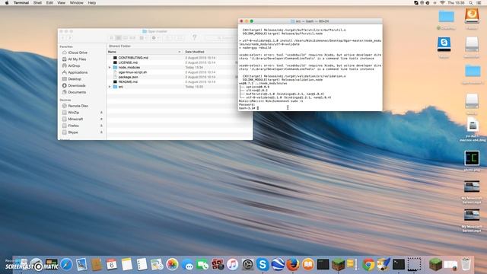Open Google Earth from the dock
Image resolution: width=487 pixels, height=274 pixels.
point(278,265)
